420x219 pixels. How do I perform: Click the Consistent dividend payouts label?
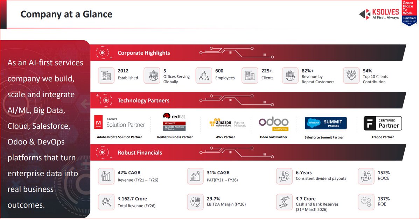tap(321, 178)
